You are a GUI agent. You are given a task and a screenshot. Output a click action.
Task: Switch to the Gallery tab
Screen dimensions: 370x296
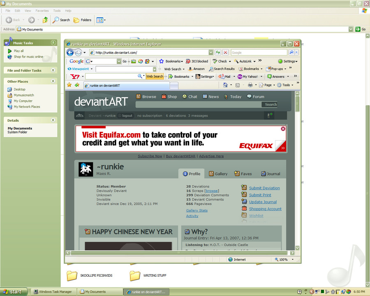pos(218,174)
